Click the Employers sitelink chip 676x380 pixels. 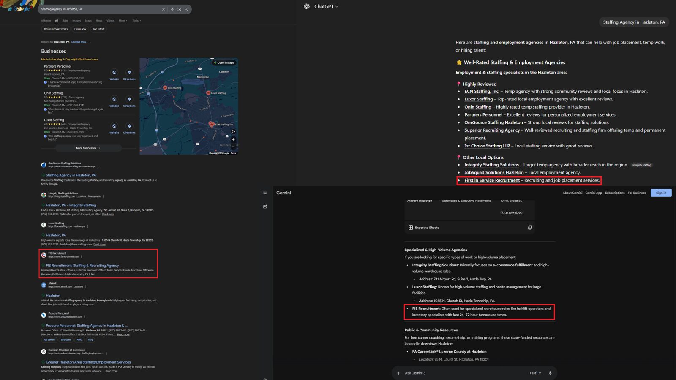pyautogui.click(x=66, y=340)
